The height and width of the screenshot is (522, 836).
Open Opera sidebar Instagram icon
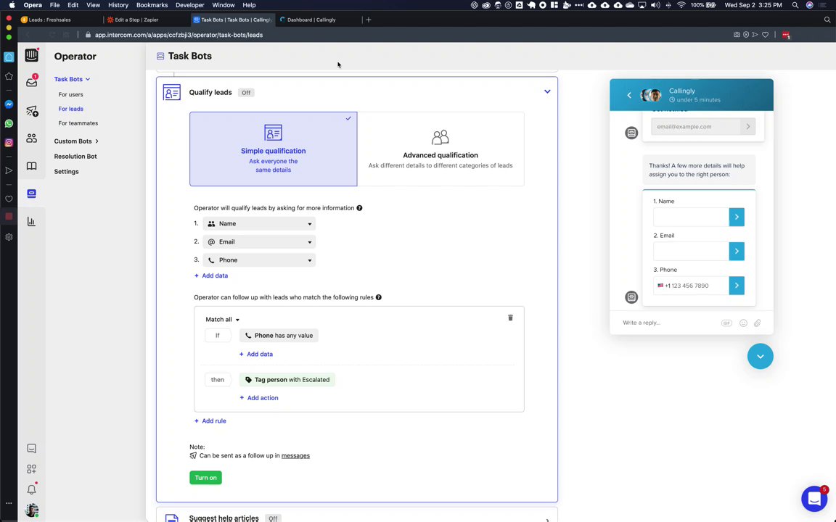tap(9, 143)
